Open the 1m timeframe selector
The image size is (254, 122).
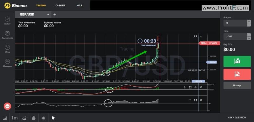click(14, 118)
